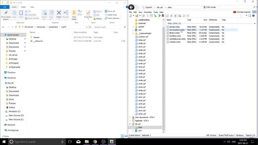Collapse the dlc.rpf tree node

[130, 124]
